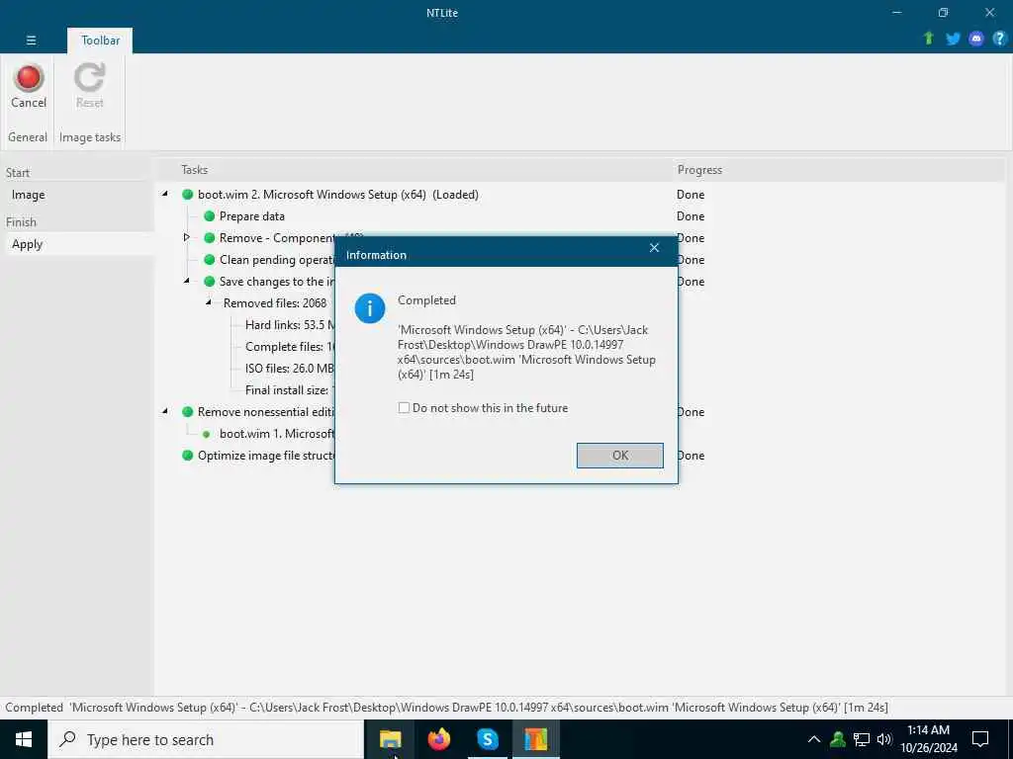Click the Tasks column header
The image size is (1013, 759).
(195, 170)
